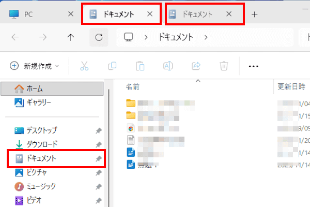Select the second yellow folder in the list
310x207 pixels.
pyautogui.click(x=131, y=115)
